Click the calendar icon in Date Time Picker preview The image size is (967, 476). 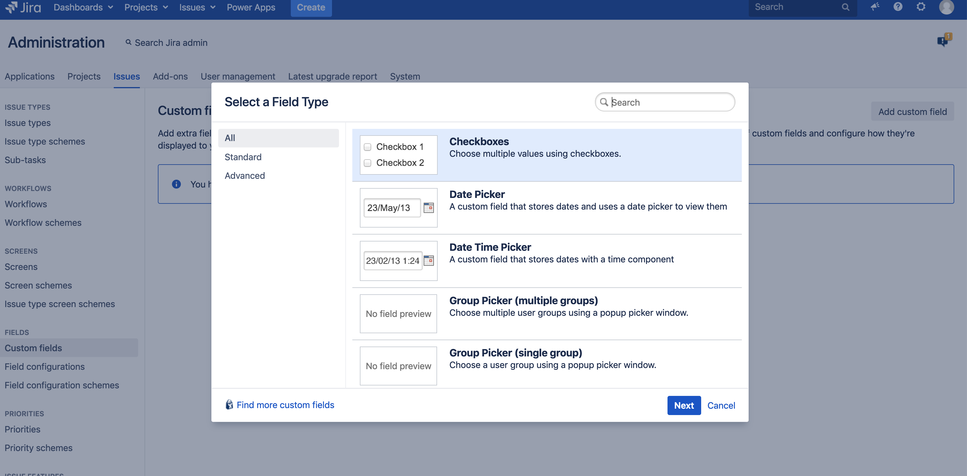(429, 261)
